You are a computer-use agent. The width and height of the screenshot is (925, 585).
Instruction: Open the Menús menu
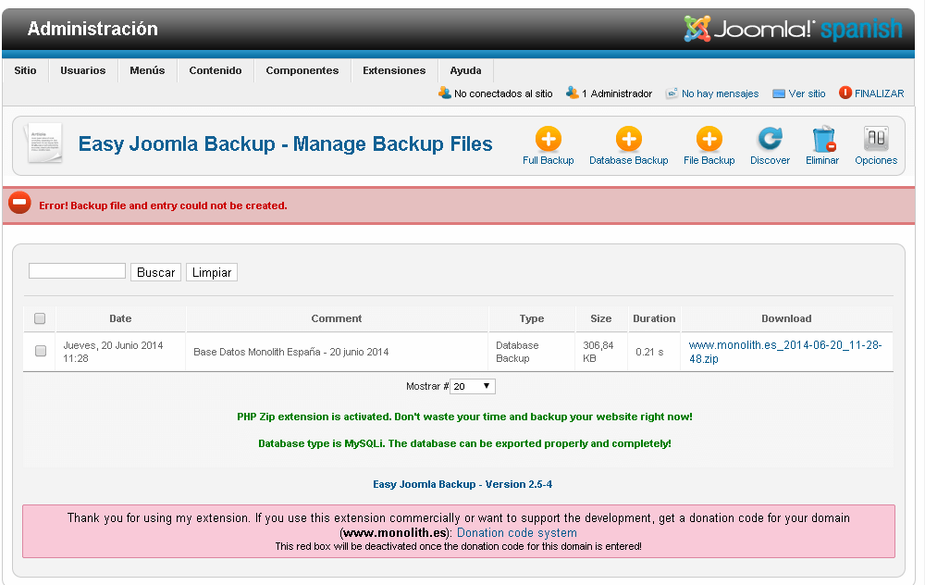[147, 70]
